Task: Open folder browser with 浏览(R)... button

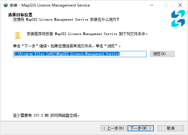Action: coord(162,54)
